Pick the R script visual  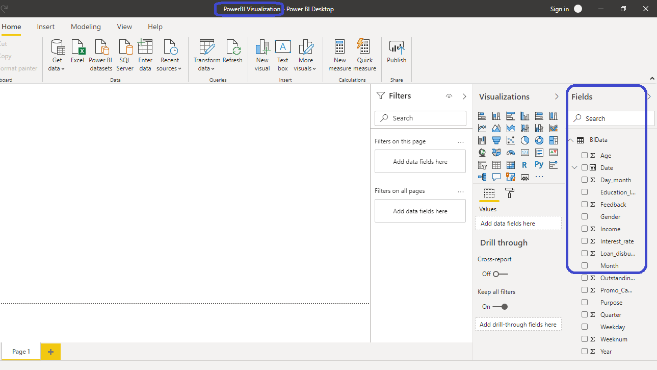click(524, 165)
